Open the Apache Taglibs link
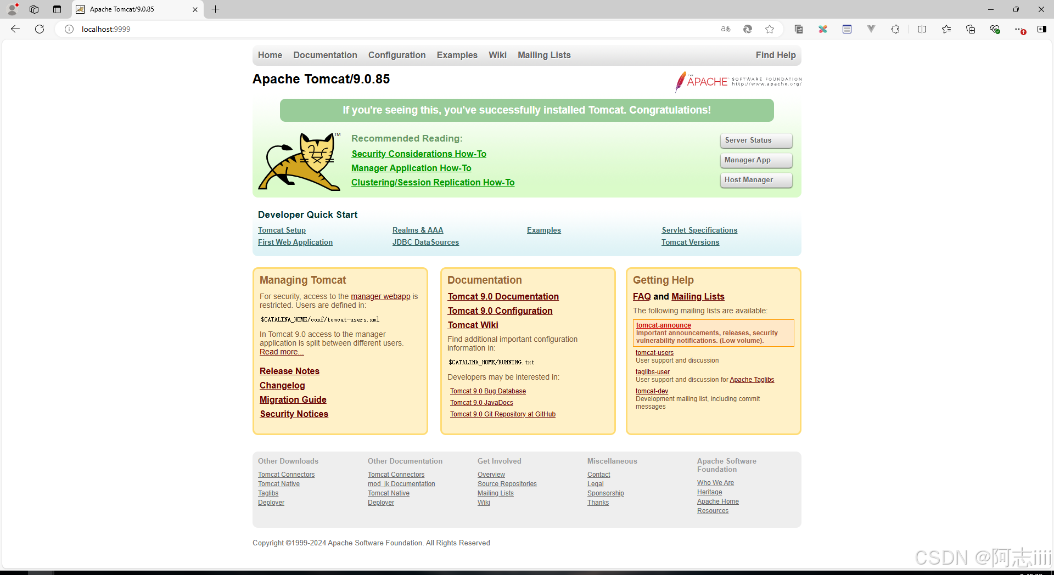Image resolution: width=1054 pixels, height=575 pixels. [752, 380]
